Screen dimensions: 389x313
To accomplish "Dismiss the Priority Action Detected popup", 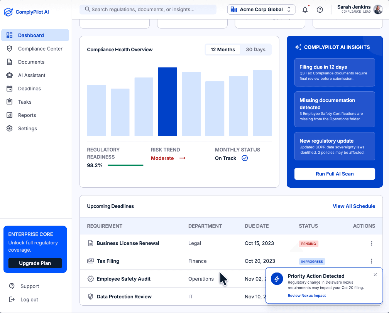I will pyautogui.click(x=375, y=274).
